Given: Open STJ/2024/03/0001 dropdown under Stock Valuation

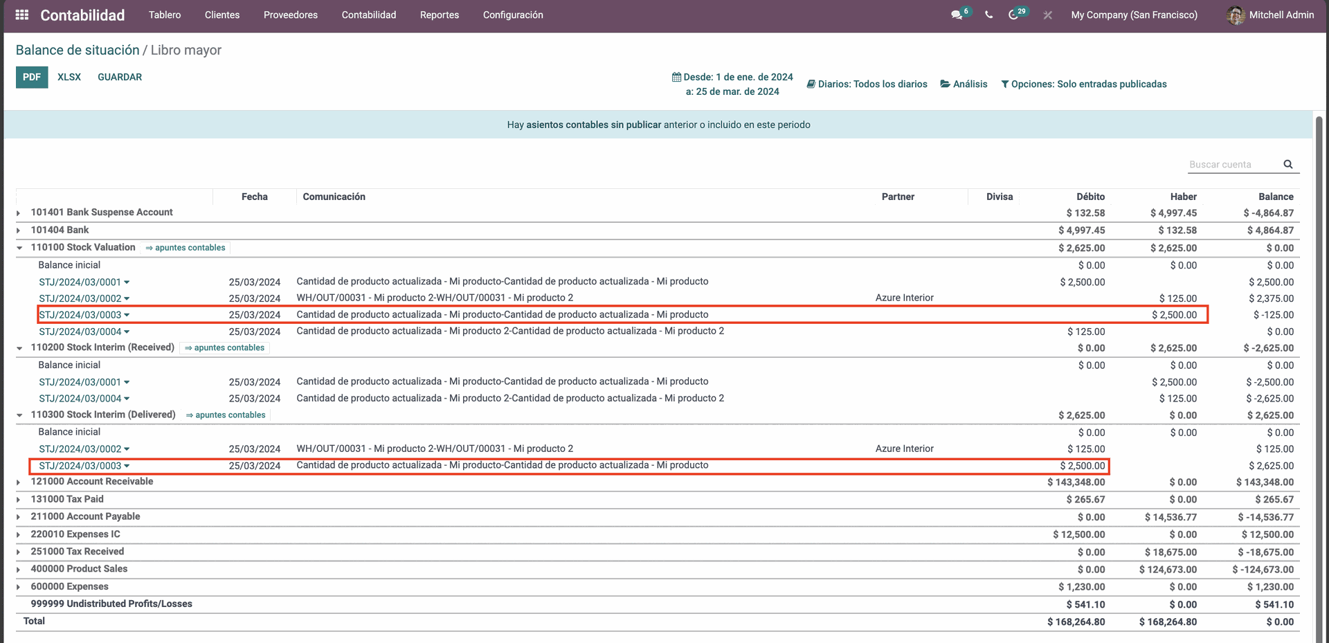Looking at the screenshot, I should (84, 282).
